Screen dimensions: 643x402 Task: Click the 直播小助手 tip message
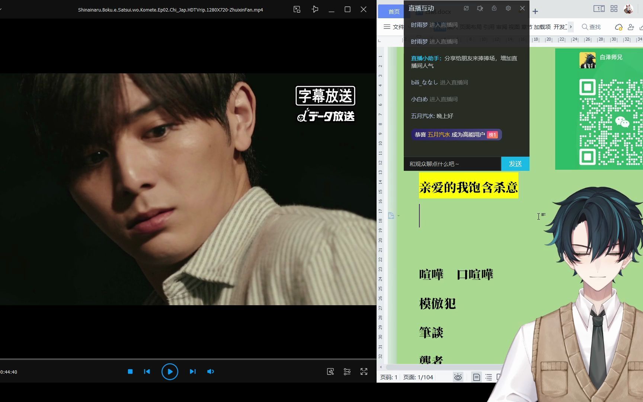(464, 62)
